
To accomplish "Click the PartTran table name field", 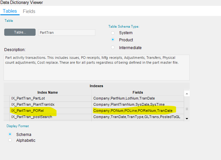I will pos(67,33).
